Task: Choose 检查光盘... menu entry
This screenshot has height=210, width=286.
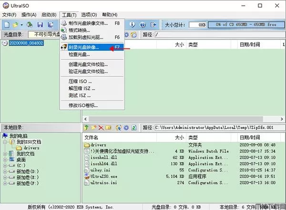Action: click(92, 54)
